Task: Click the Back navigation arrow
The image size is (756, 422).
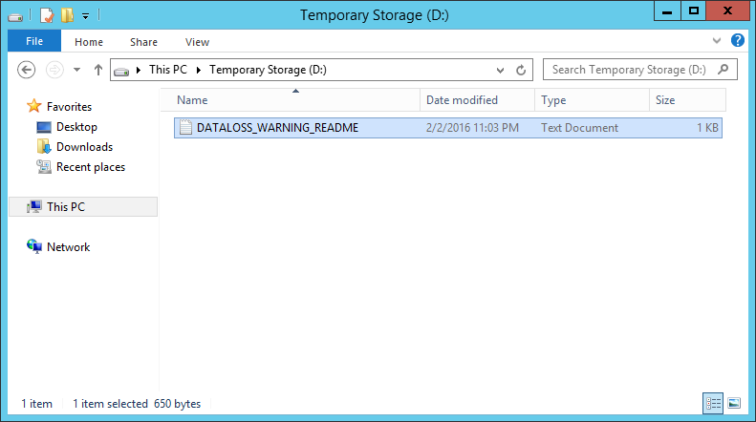Action: (26, 70)
